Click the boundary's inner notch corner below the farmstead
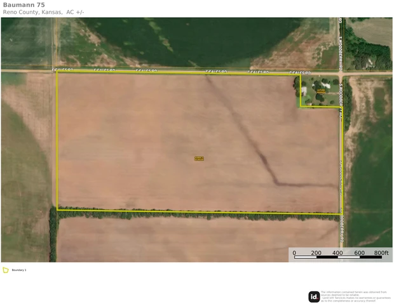 (301, 107)
